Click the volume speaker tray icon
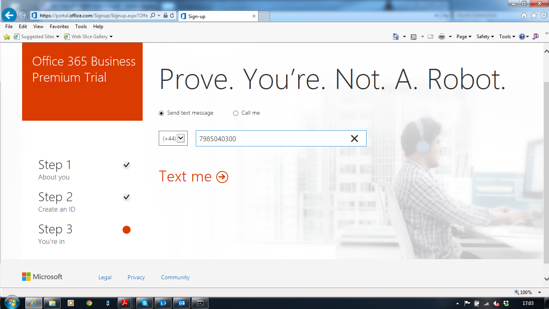Image resolution: width=549 pixels, height=309 pixels. (x=496, y=303)
